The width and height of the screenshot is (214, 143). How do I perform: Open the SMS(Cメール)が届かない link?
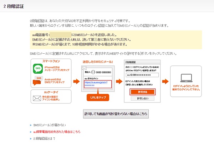[50, 125]
